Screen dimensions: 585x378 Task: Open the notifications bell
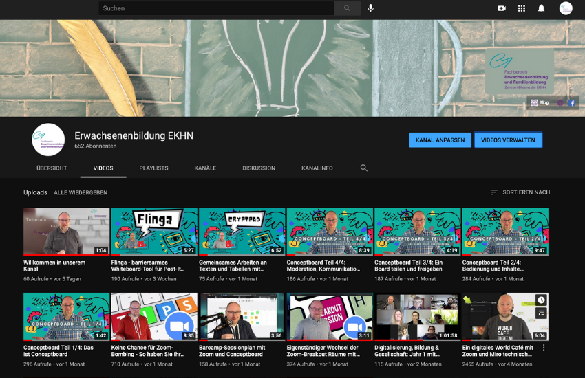pyautogui.click(x=541, y=8)
